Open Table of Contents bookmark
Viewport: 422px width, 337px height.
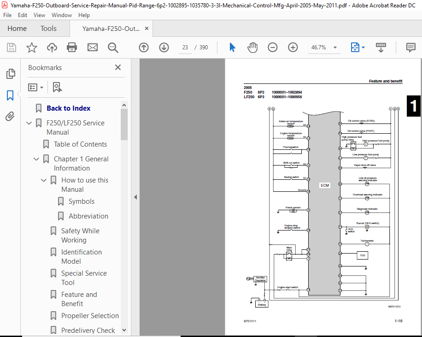point(80,144)
